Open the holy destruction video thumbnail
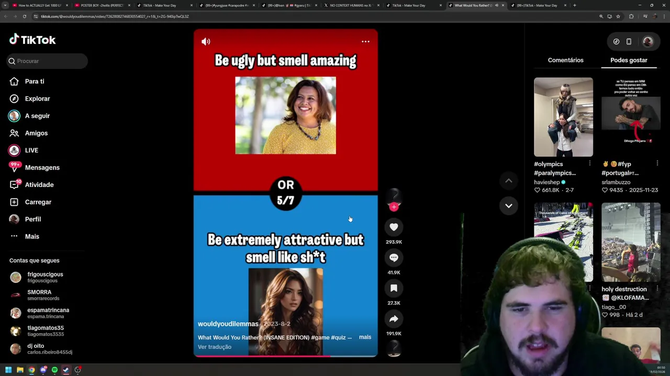Screen dimensions: 670x376 (631, 242)
